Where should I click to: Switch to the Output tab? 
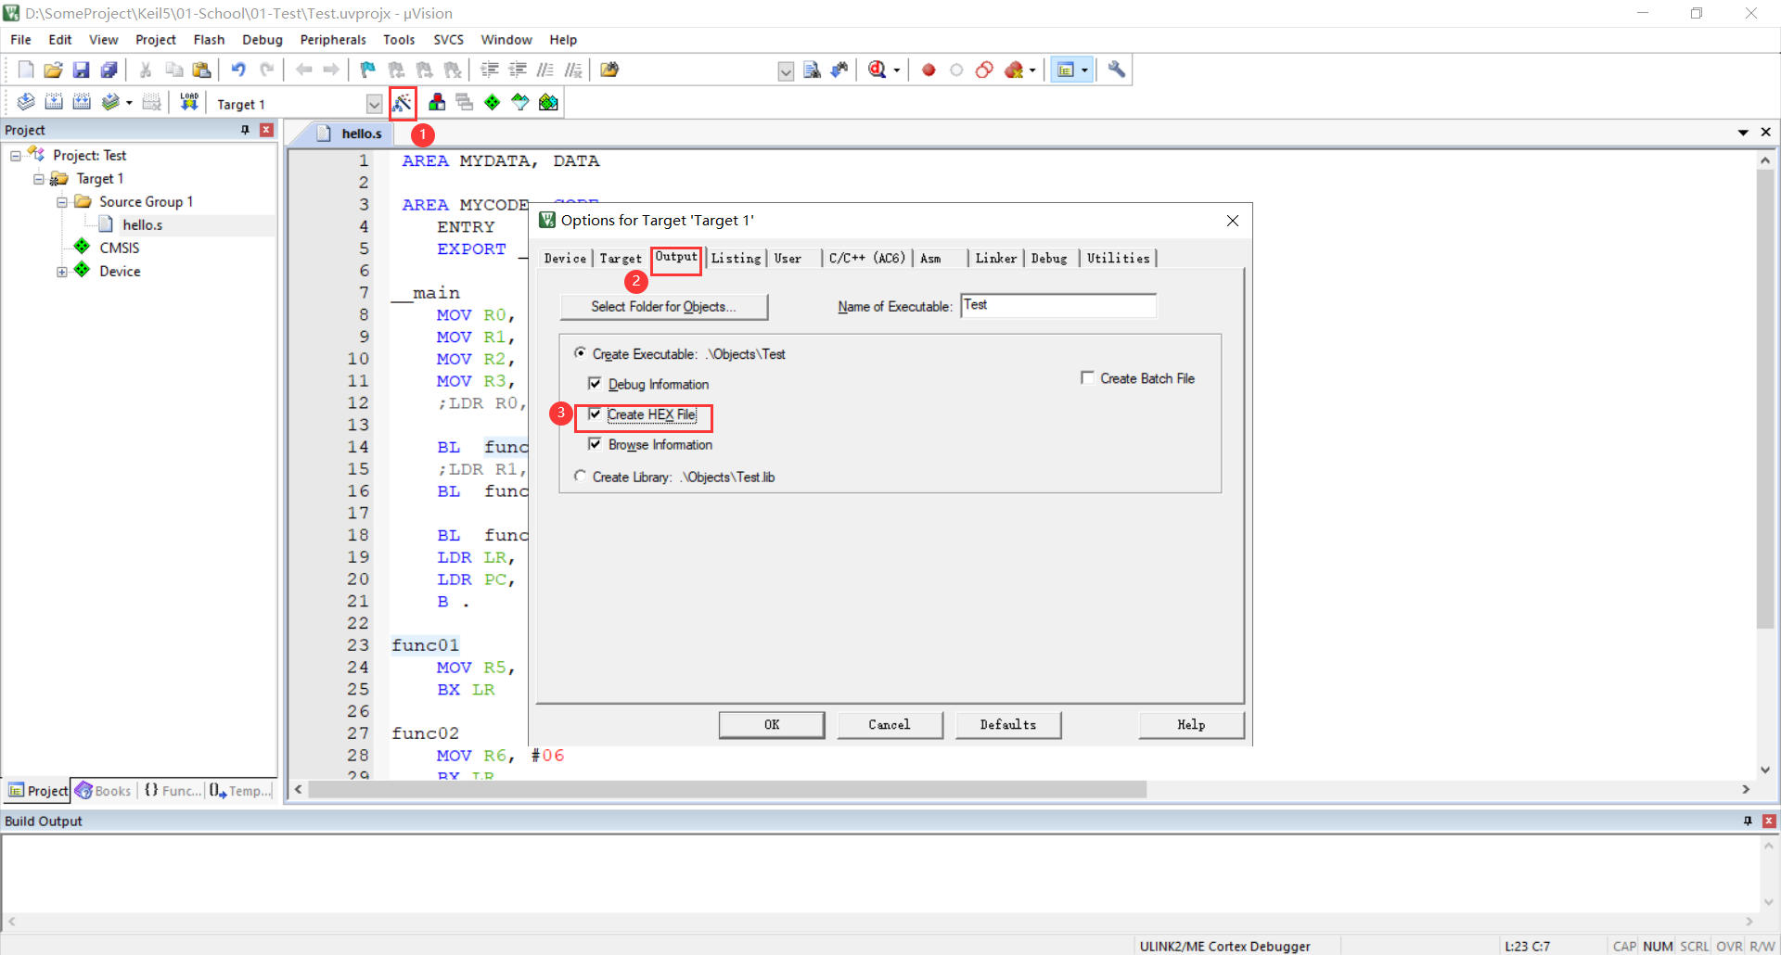point(676,258)
